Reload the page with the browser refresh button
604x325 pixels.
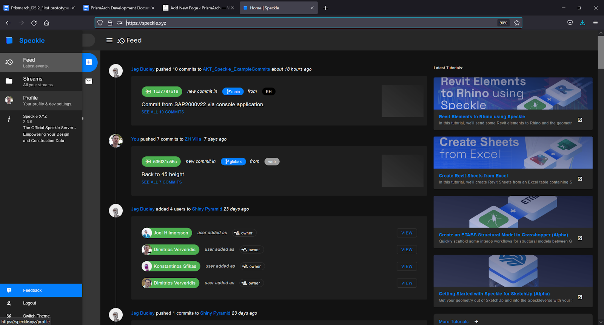pos(34,23)
